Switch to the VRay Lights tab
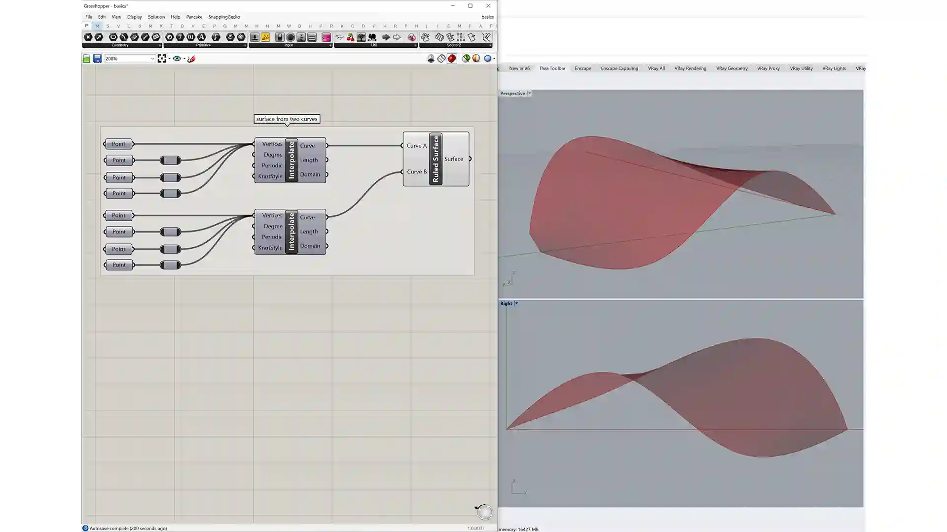947x532 pixels. point(834,68)
